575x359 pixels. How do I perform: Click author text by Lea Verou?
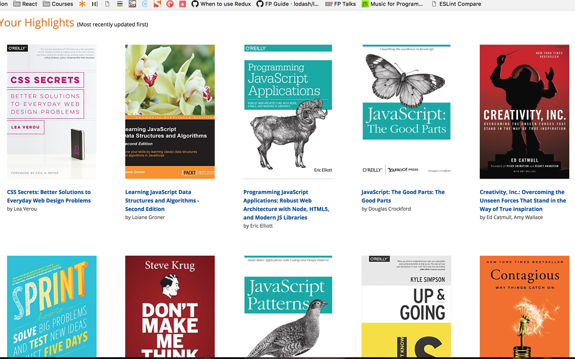(22, 209)
